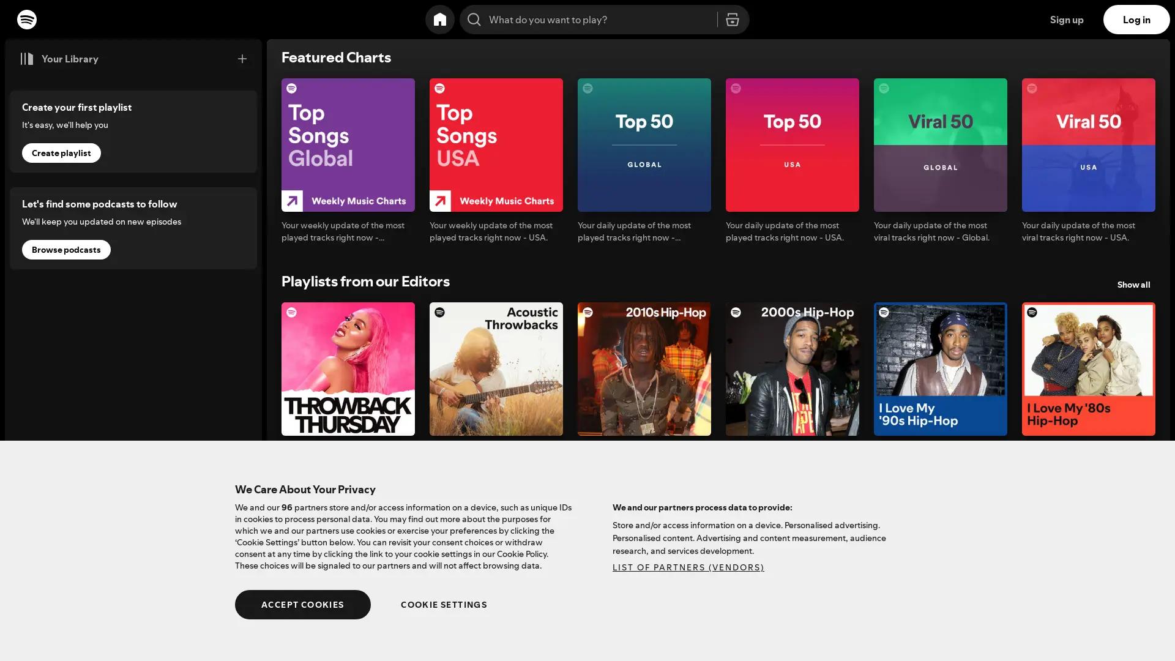This screenshot has width=1175, height=661.
Task: Create a playlist via the plus icon
Action: (242, 59)
